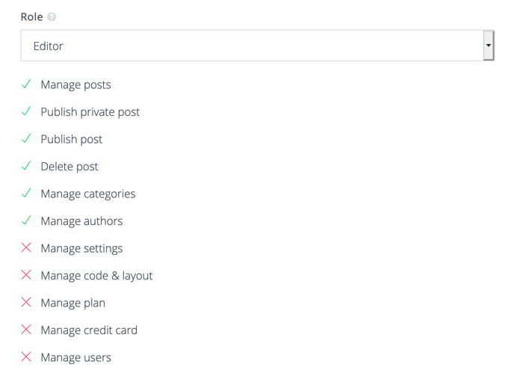Screen dimensions: 523x373
Task: Click green checkmark beside Publish private post
Action: coord(26,111)
